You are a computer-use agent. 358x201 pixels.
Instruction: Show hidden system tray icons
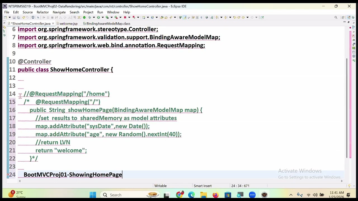click(291, 195)
